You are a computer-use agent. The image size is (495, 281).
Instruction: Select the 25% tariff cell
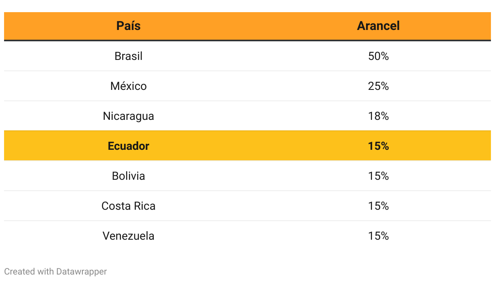378,86
